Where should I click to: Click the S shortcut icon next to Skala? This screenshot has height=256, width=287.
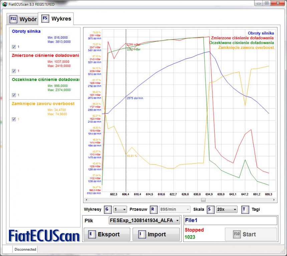(x=210, y=209)
